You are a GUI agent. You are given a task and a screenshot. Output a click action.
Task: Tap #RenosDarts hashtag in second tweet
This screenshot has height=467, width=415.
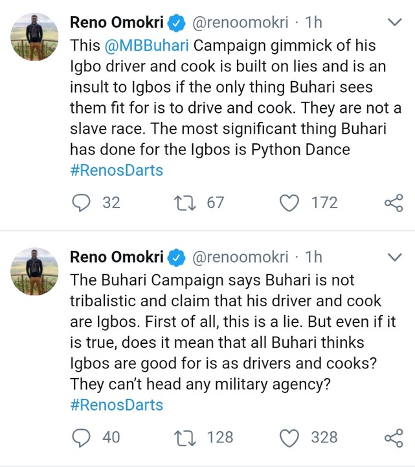[117, 405]
